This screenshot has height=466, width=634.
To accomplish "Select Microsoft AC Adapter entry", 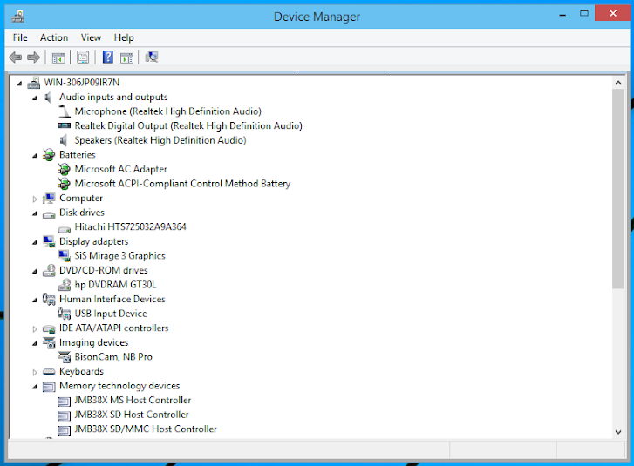I will point(120,169).
